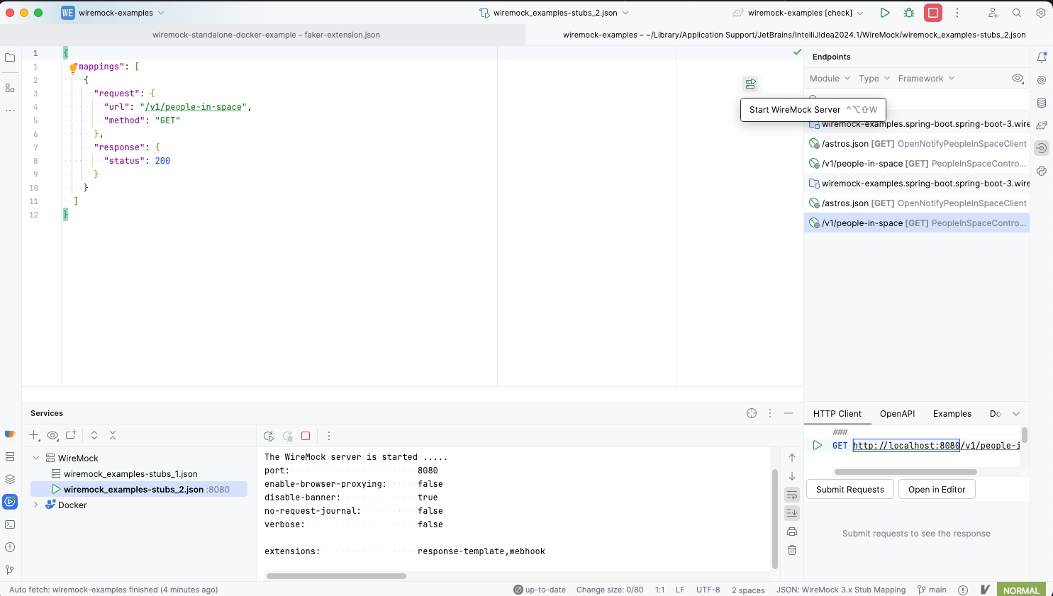The width and height of the screenshot is (1053, 596).
Task: Run the wiremock-examples check configuration
Action: point(885,13)
